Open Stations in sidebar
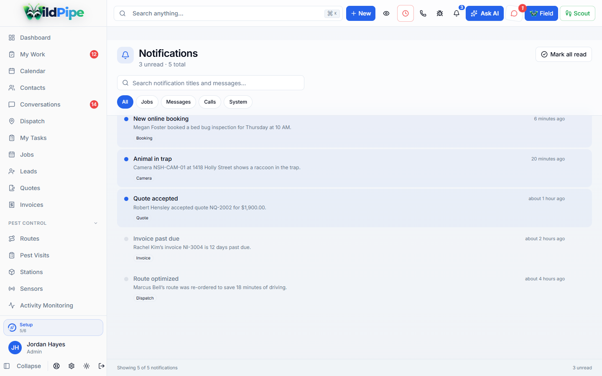Screen dimensions: 602x376 53,272
